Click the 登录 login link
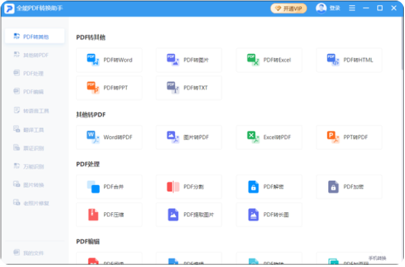 click(328, 8)
